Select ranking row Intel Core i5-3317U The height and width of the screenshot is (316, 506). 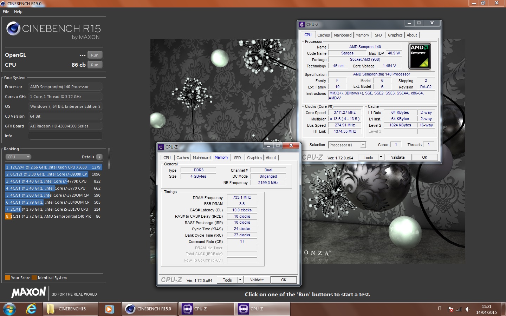53,209
